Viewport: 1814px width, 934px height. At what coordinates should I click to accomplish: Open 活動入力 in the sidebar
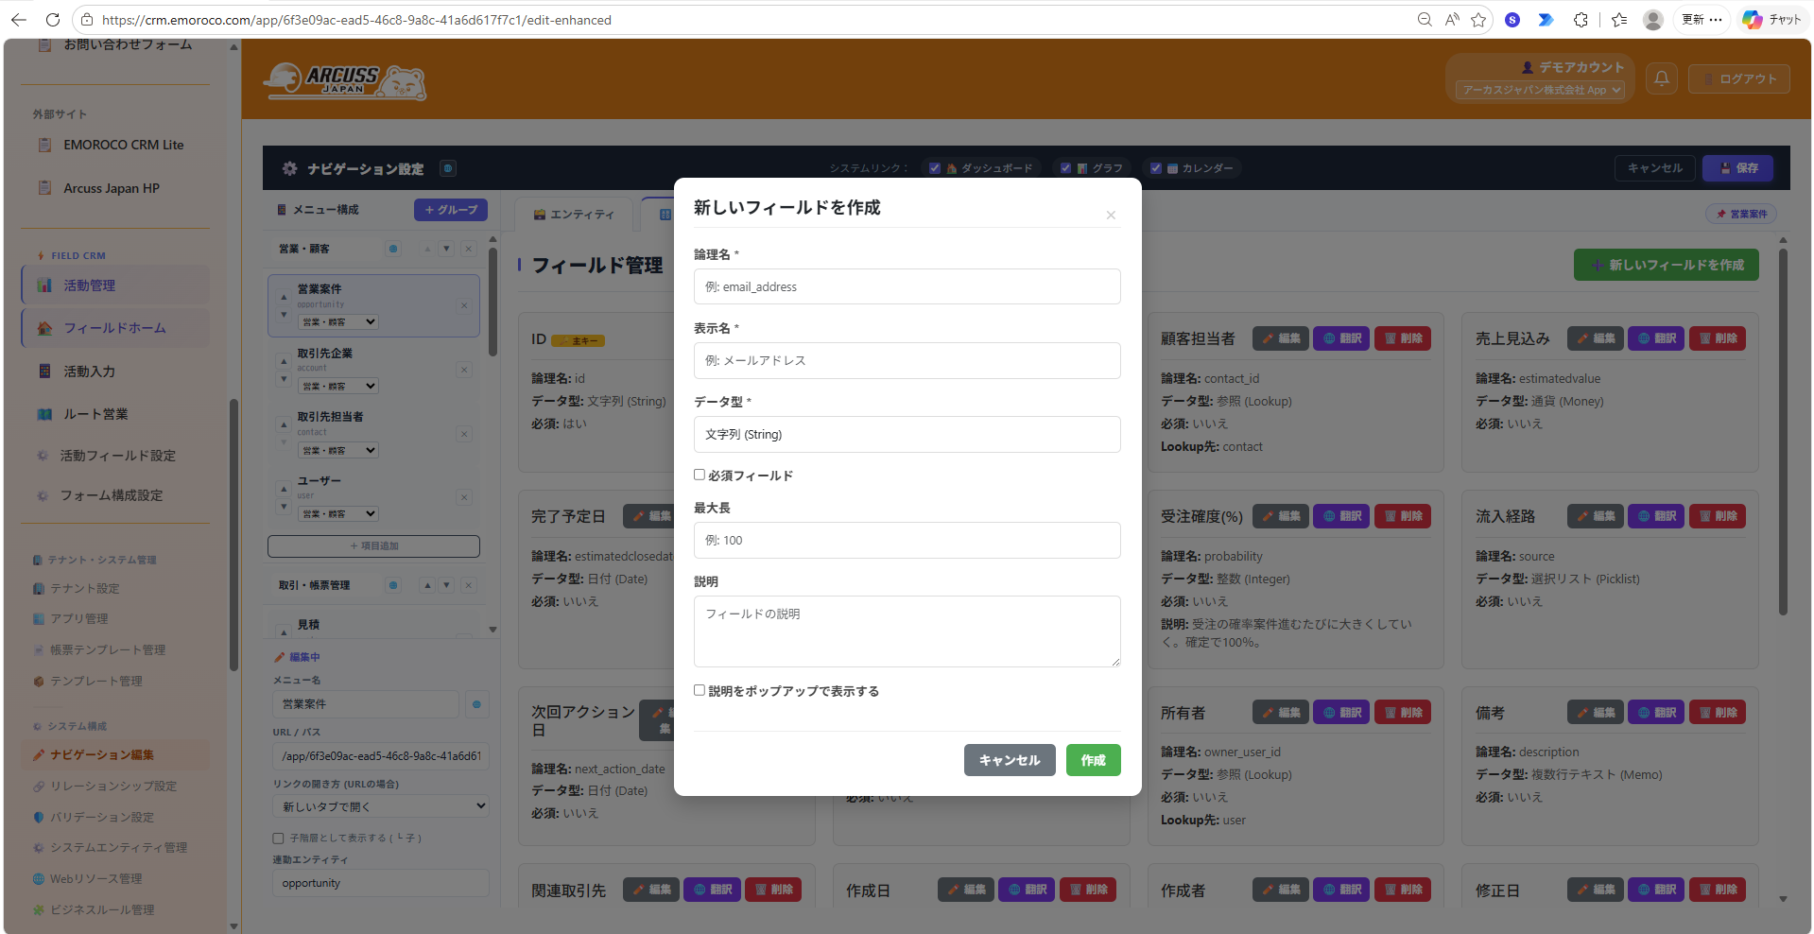tap(115, 372)
